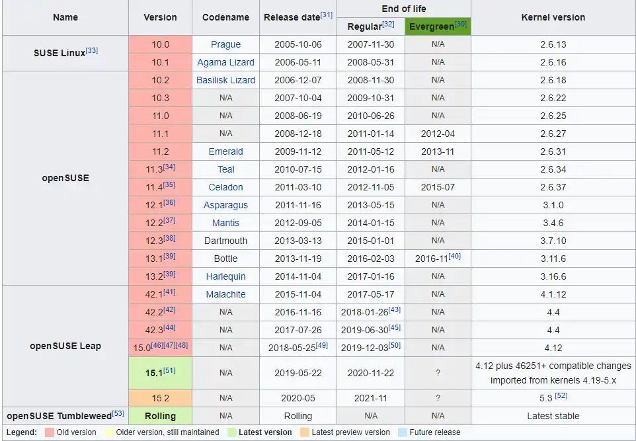Screen dimensions: 636x441
Task: Open the Celadon codename link
Action: click(x=225, y=187)
